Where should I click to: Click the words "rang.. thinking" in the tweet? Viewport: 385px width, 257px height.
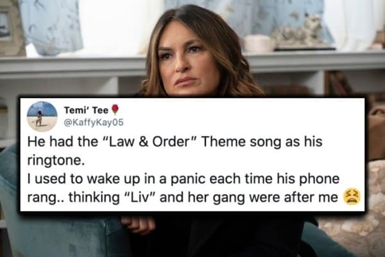(73, 197)
